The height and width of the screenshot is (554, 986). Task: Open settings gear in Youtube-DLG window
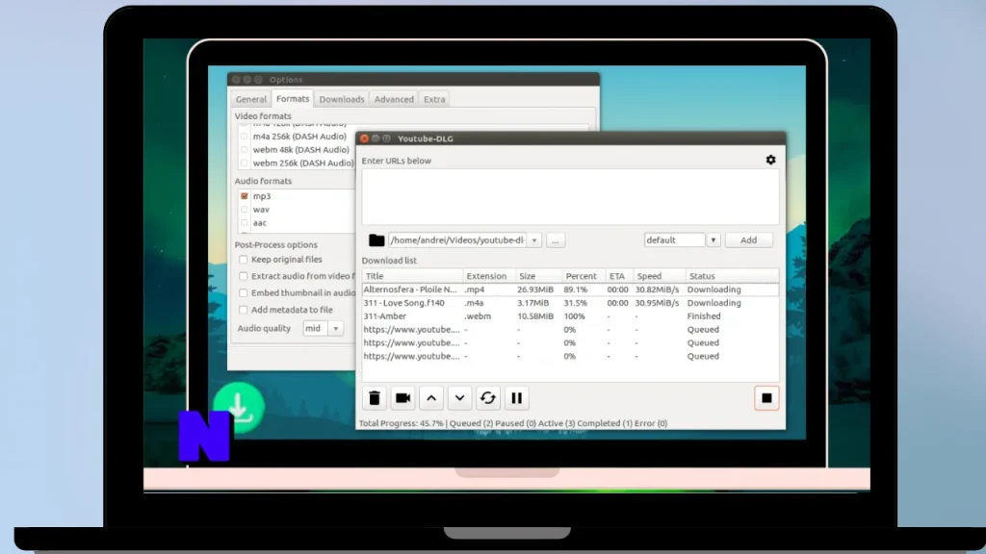tap(770, 161)
